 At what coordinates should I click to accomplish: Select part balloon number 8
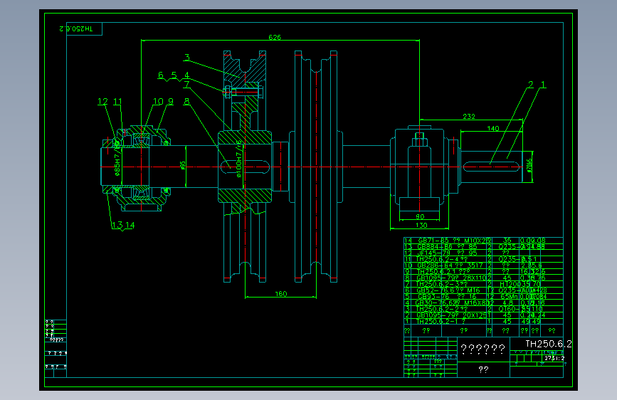point(186,101)
